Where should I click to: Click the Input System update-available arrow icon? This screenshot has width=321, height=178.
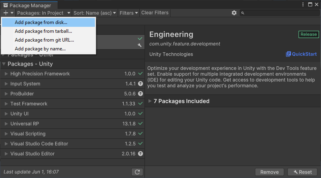point(140,84)
